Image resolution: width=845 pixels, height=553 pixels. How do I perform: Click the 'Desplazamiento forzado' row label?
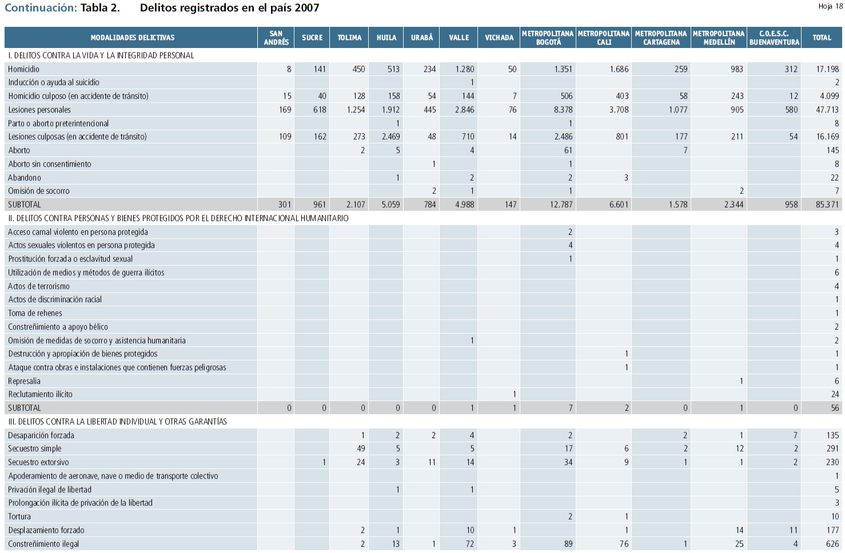pyautogui.click(x=46, y=530)
